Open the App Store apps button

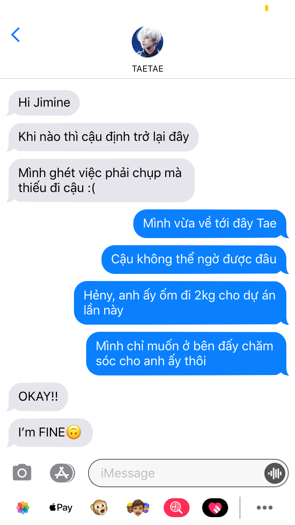[62, 473]
